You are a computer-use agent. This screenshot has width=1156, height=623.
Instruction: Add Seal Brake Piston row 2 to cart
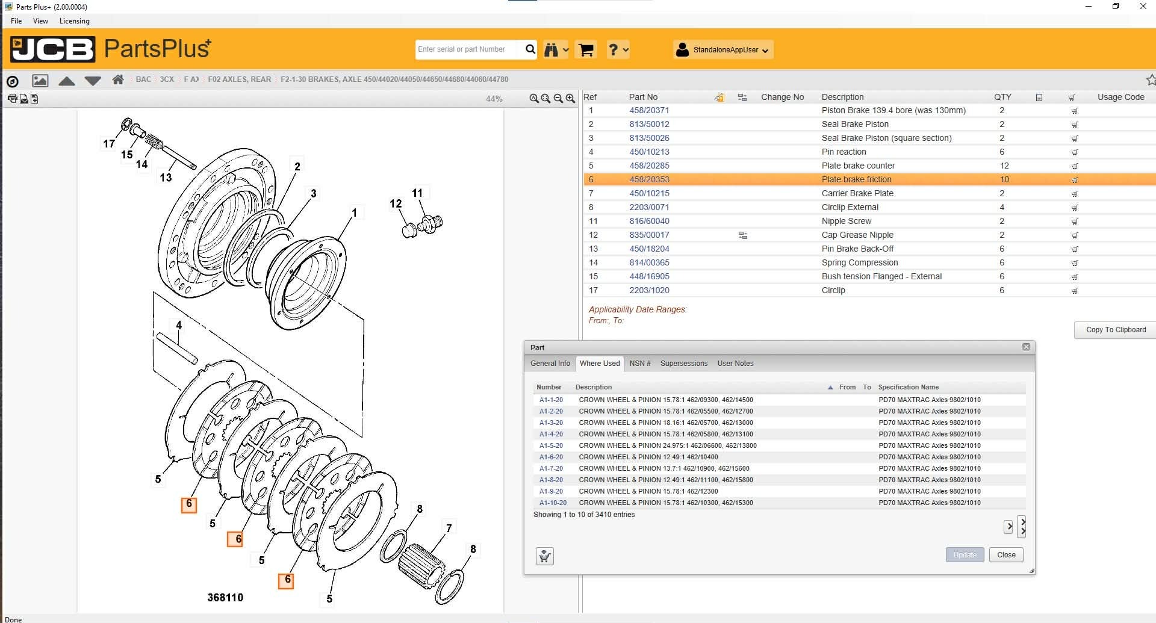(x=1075, y=125)
